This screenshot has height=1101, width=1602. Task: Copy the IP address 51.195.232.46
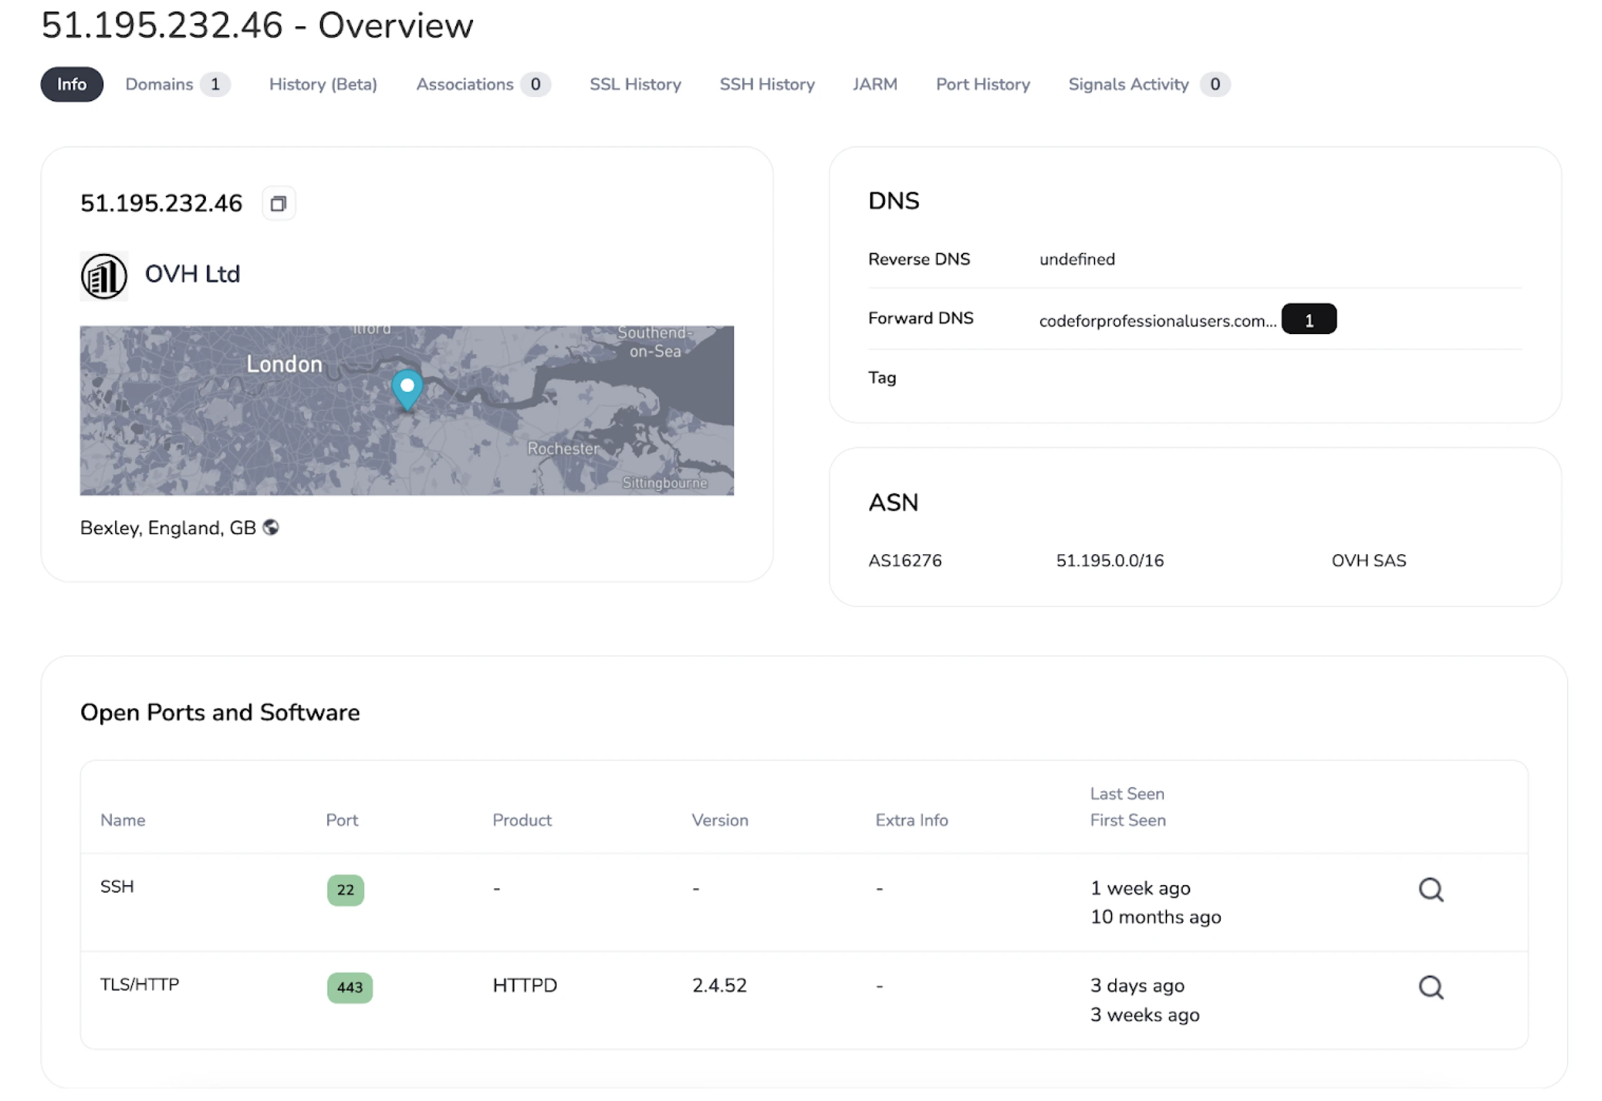(x=278, y=203)
